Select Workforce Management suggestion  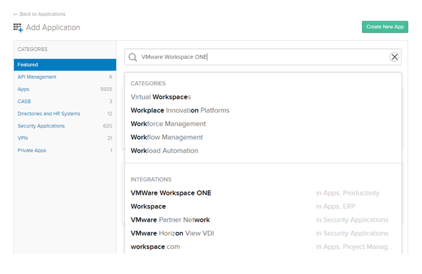pos(168,124)
